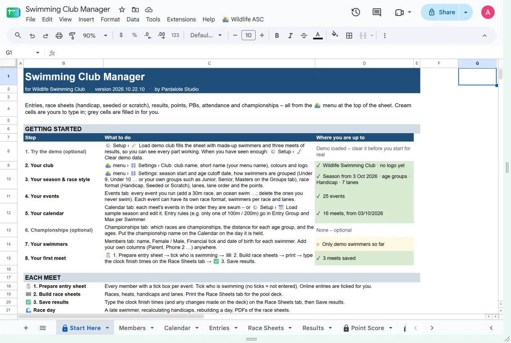Open the Insert menu
The width and height of the screenshot is (511, 343).
(x=86, y=19)
